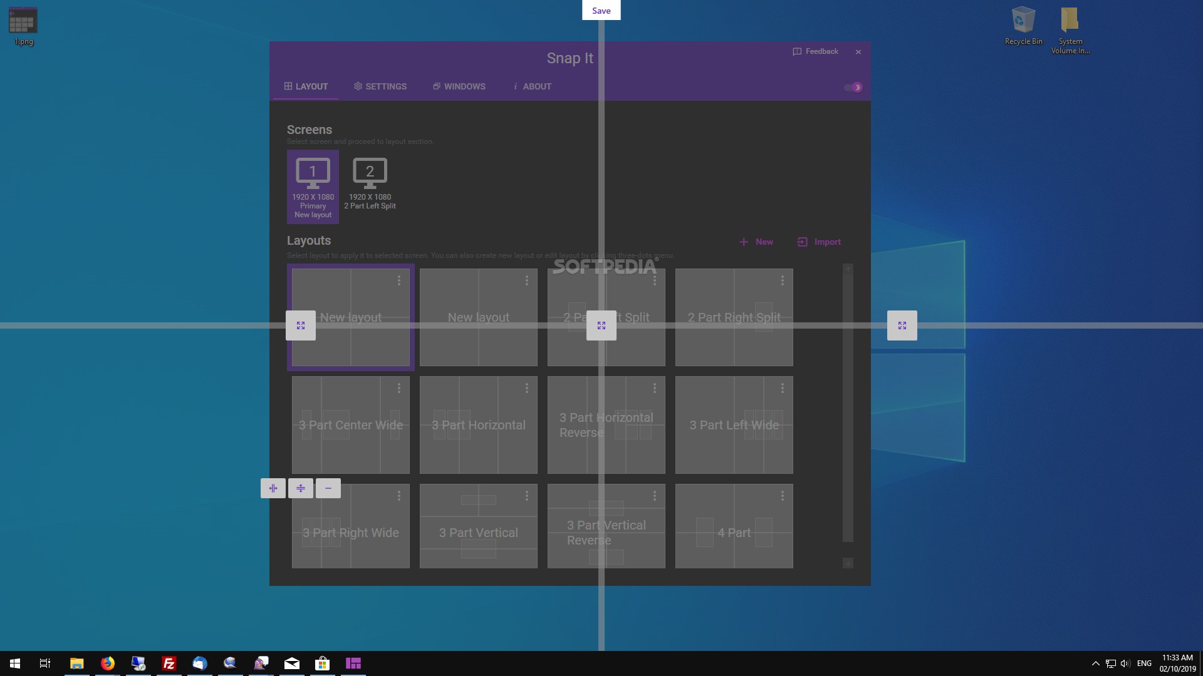Click the layouts list scroll-down arrow
The width and height of the screenshot is (1203, 676).
tap(848, 563)
